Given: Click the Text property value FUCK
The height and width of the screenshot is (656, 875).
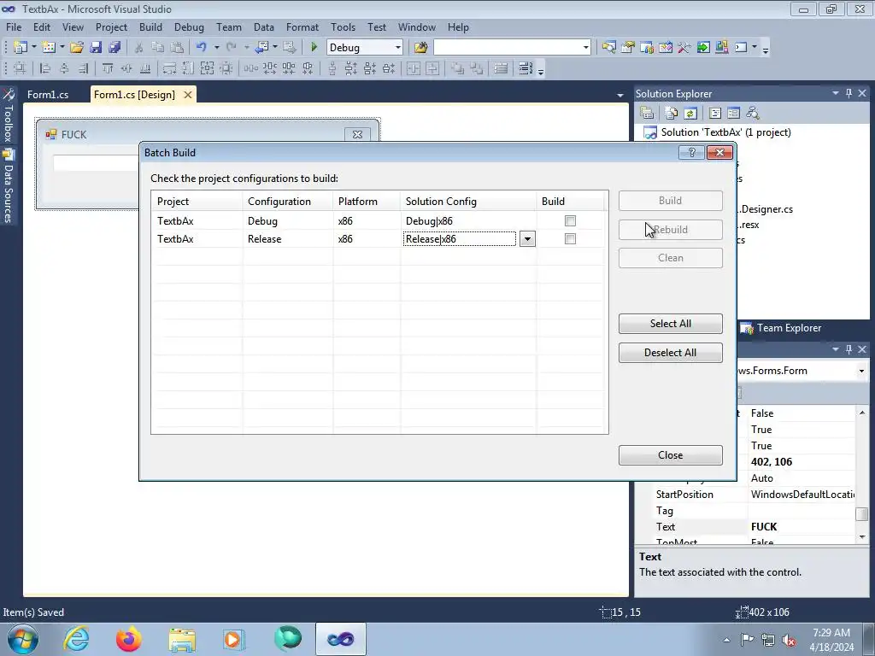Looking at the screenshot, I should pyautogui.click(x=764, y=526).
